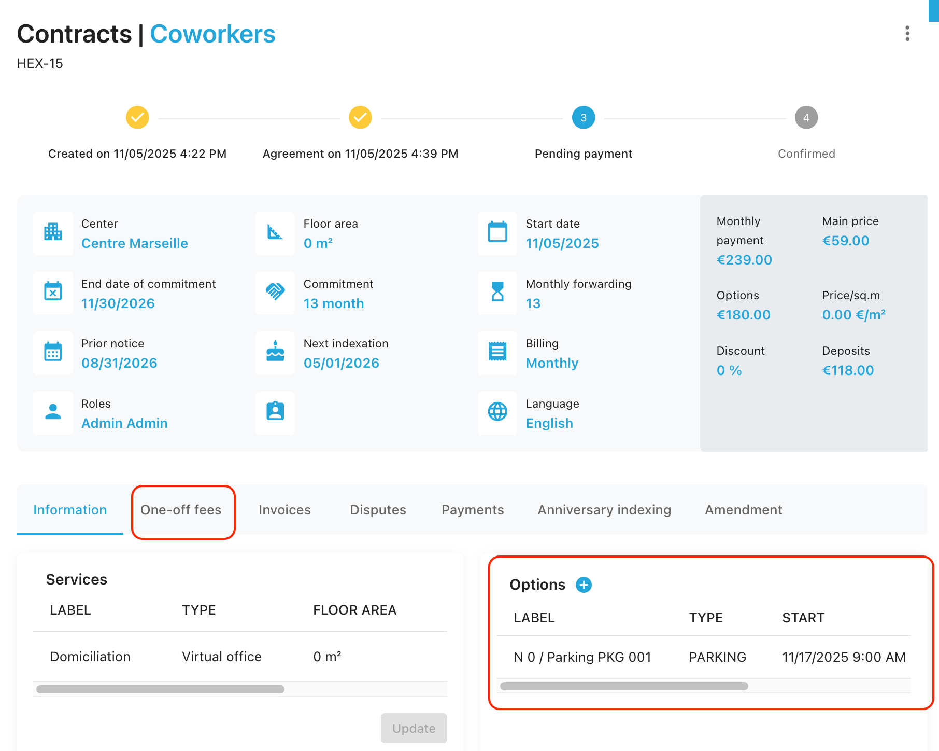This screenshot has width=939, height=751.
Task: Go to the Amendment tab
Action: click(x=743, y=510)
